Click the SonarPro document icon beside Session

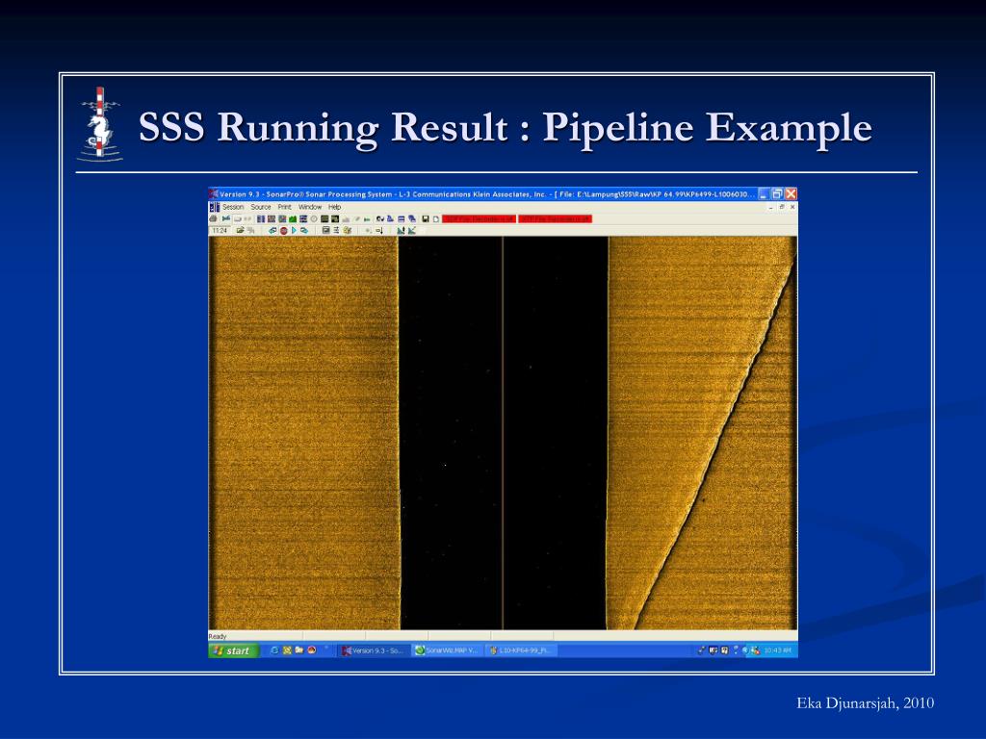tap(215, 207)
